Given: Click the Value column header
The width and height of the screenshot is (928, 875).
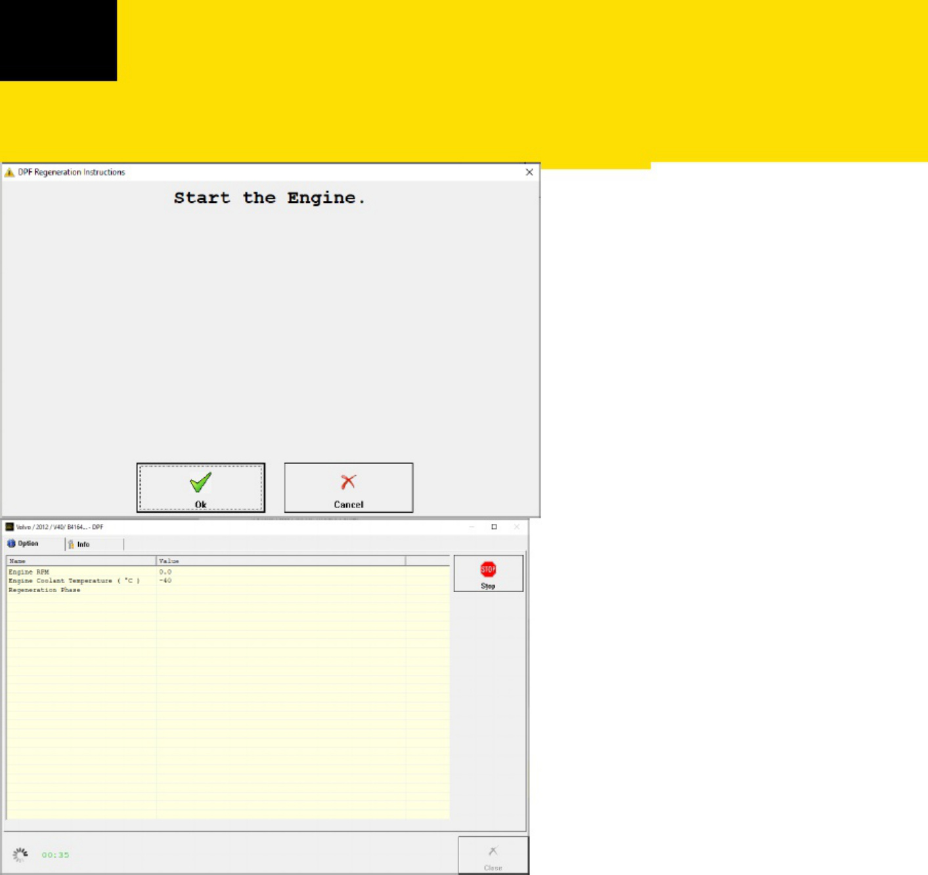Looking at the screenshot, I should 280,561.
